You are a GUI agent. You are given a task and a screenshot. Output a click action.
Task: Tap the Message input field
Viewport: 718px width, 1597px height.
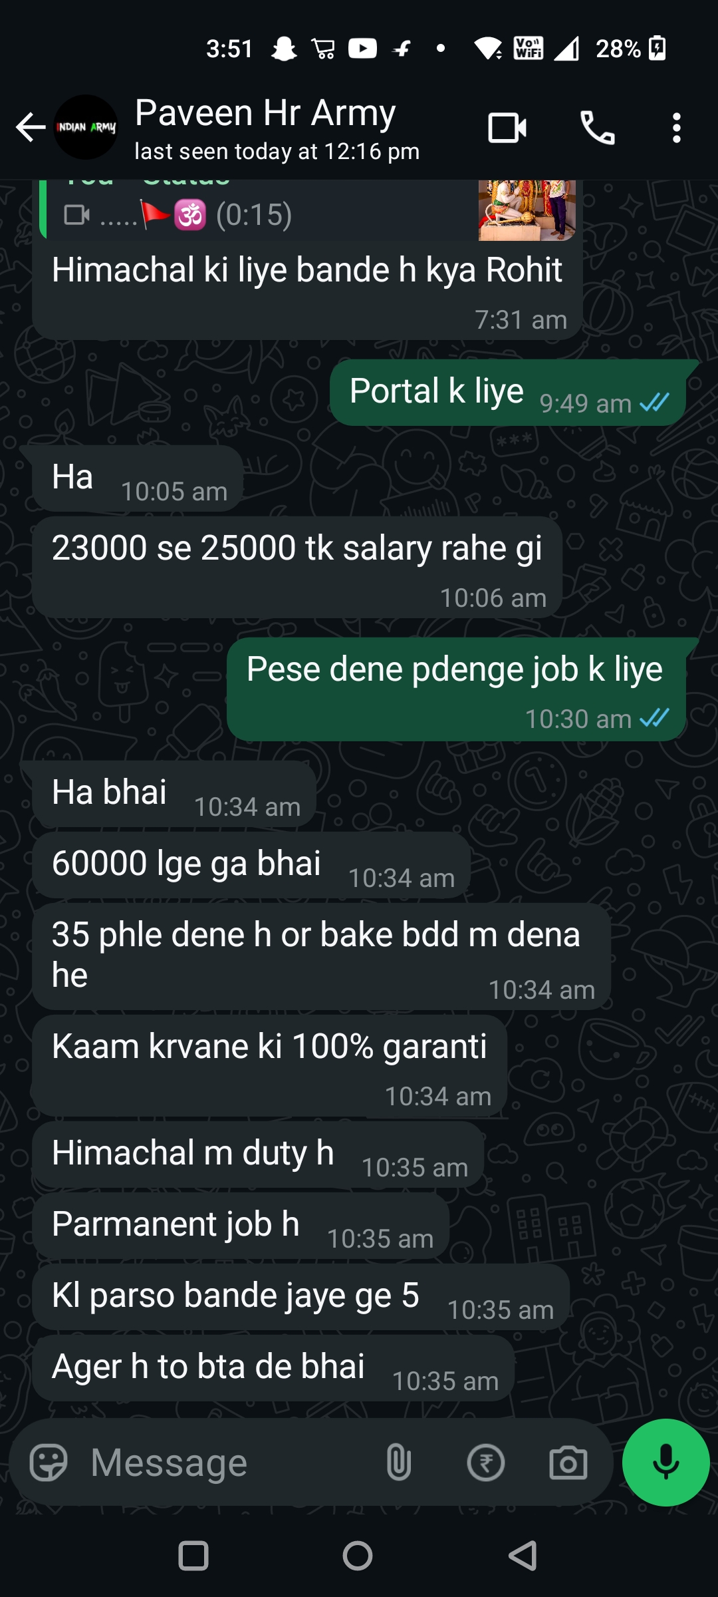coord(226,1463)
